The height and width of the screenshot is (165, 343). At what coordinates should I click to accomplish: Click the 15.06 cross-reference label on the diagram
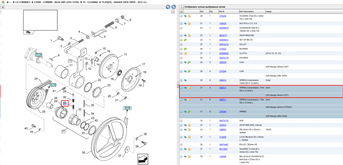pyautogui.click(x=38, y=54)
